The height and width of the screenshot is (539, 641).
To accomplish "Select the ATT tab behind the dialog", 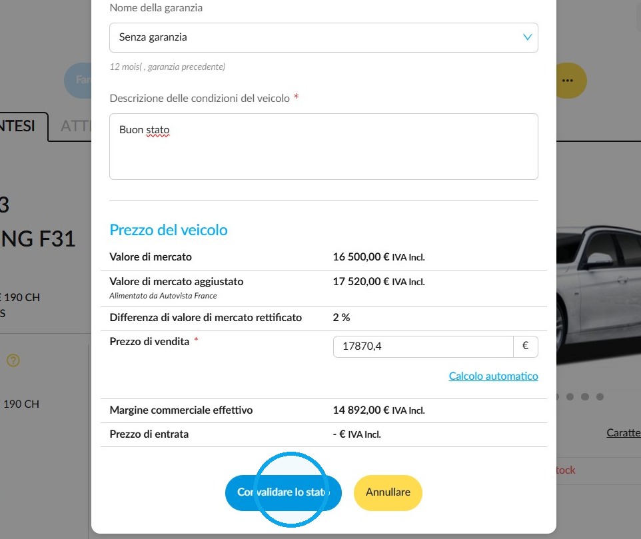I will (x=76, y=127).
